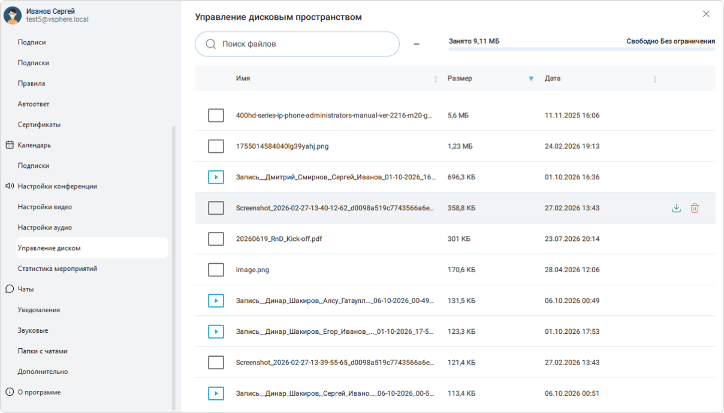Select Папки с чатами

click(43, 351)
